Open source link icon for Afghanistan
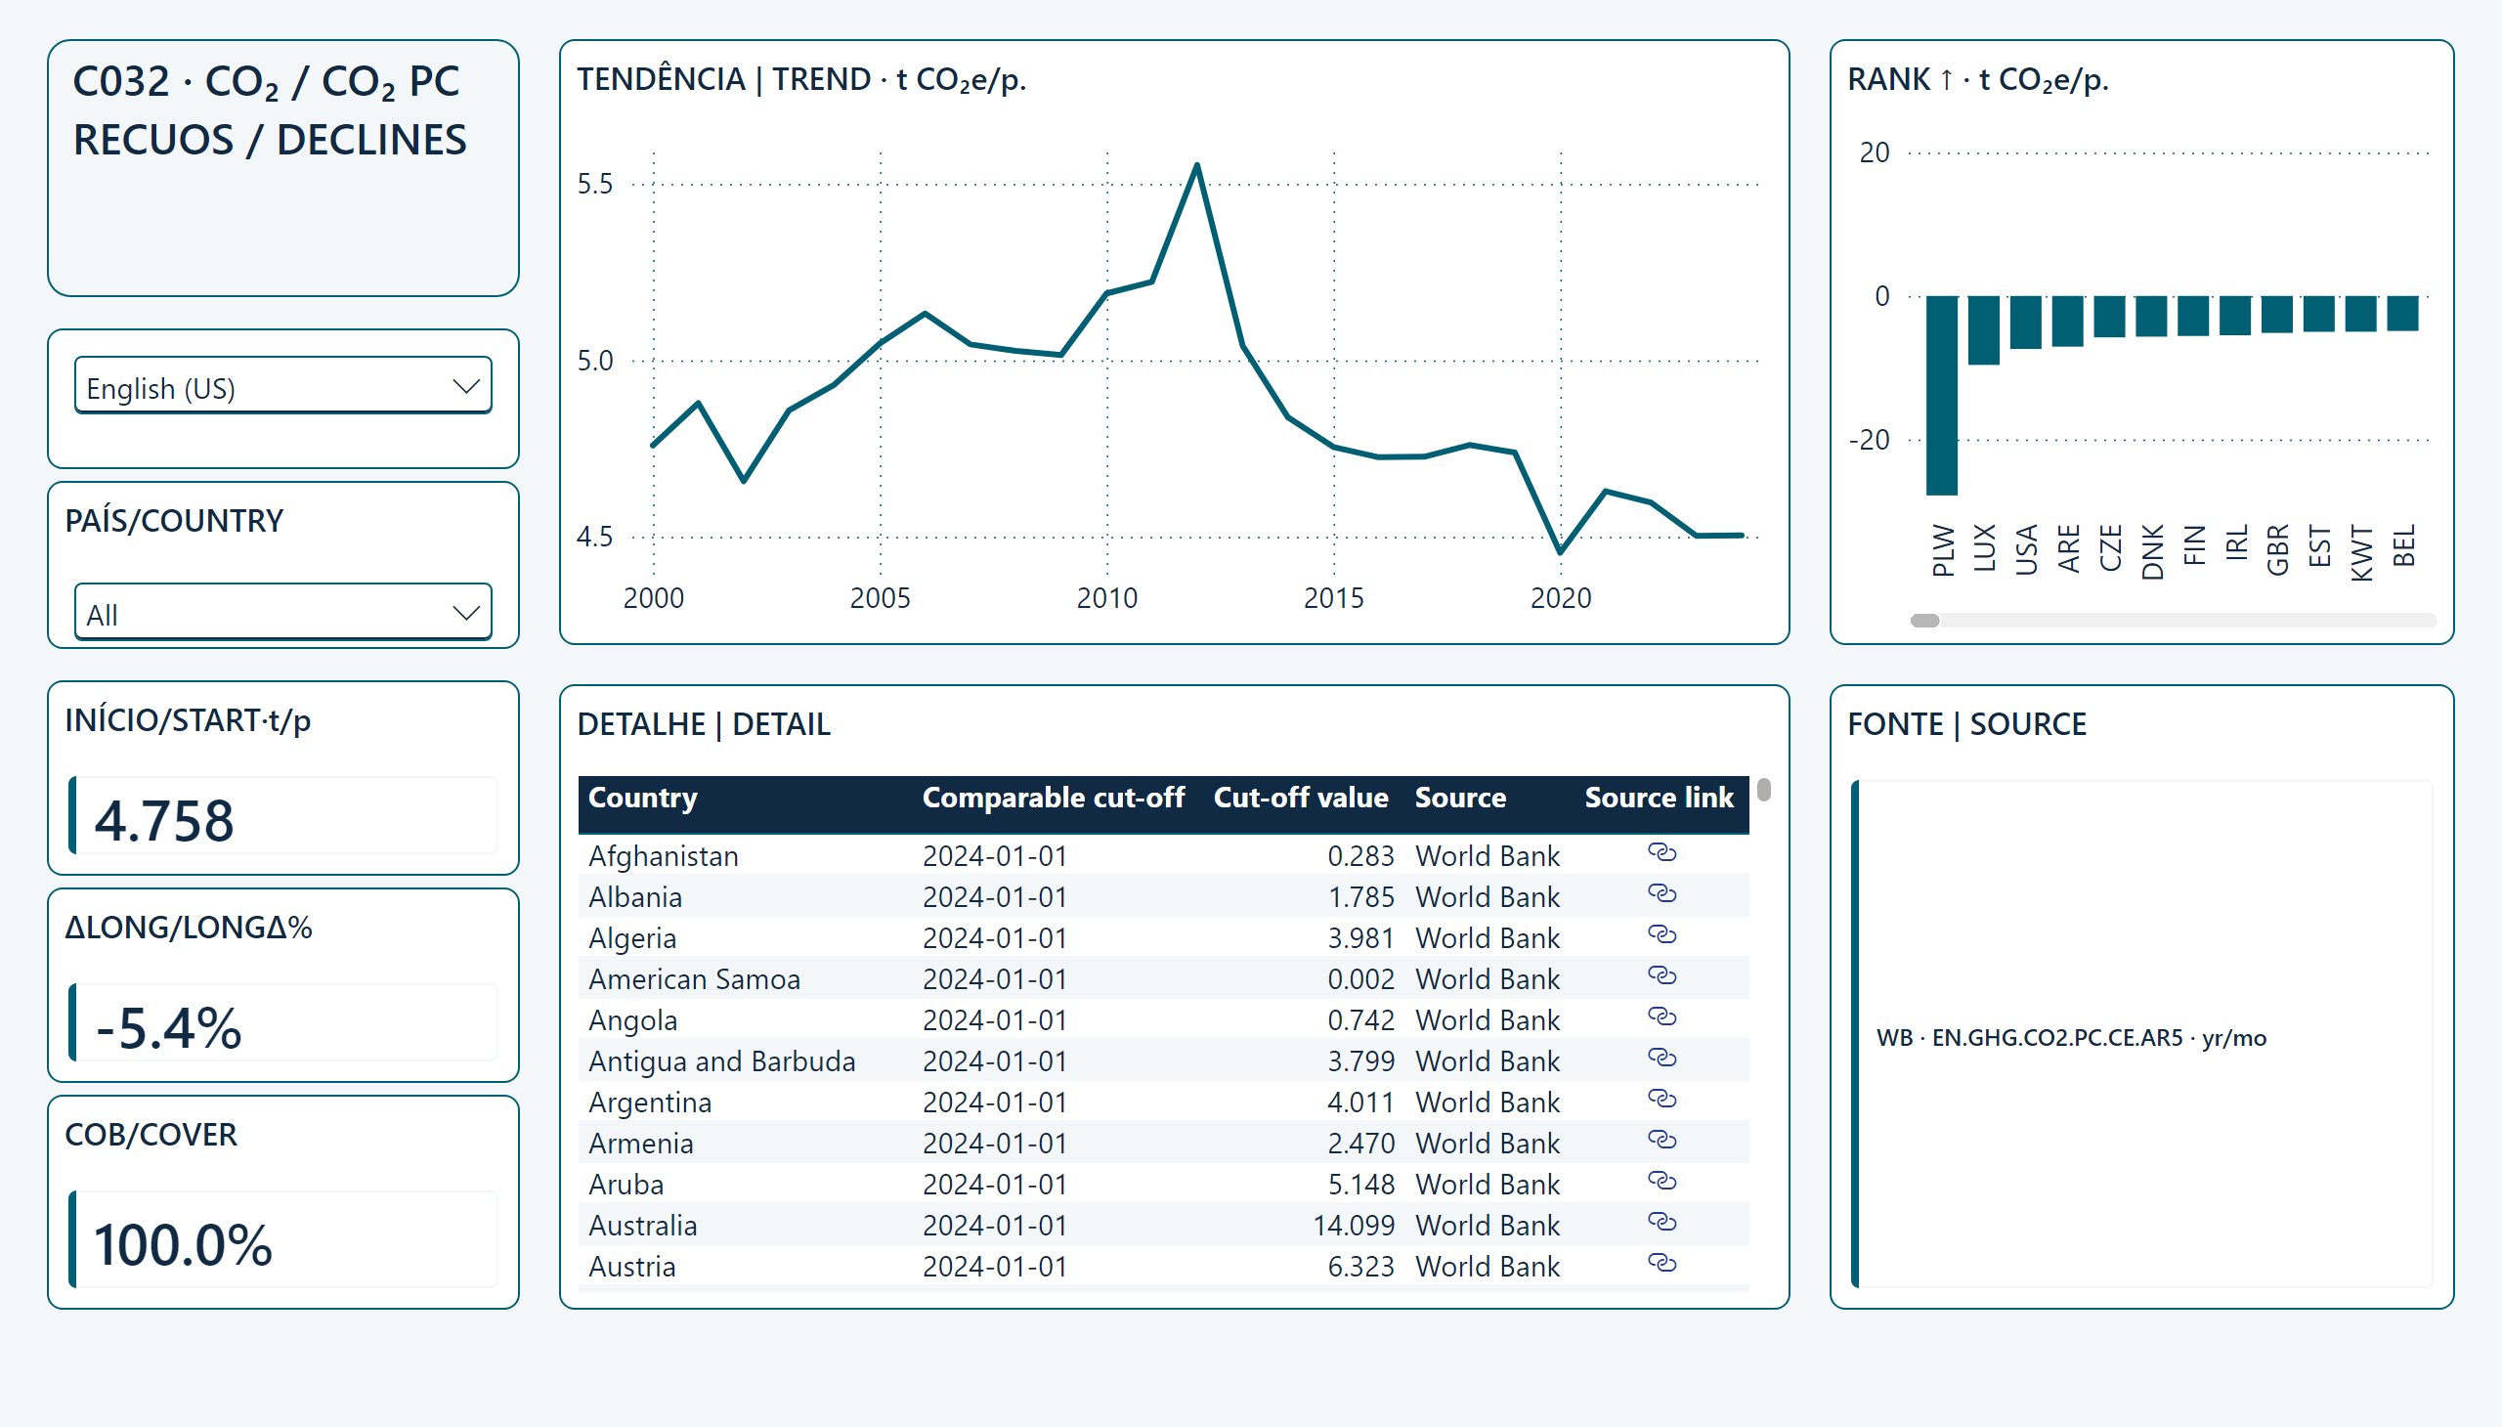 click(1661, 852)
